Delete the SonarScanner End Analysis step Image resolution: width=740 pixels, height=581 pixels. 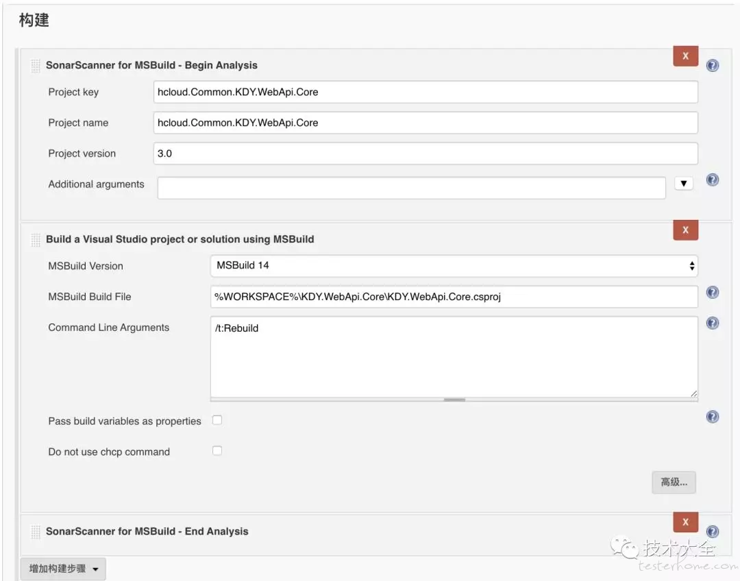(685, 522)
